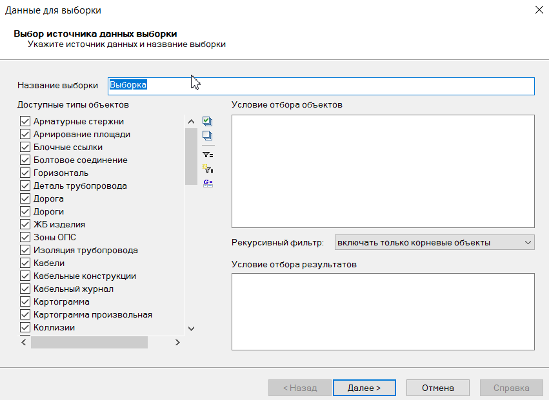Open the Рекурсивный фильтр dropdown

pos(434,242)
